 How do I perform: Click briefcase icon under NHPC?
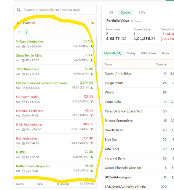click(23, 157)
